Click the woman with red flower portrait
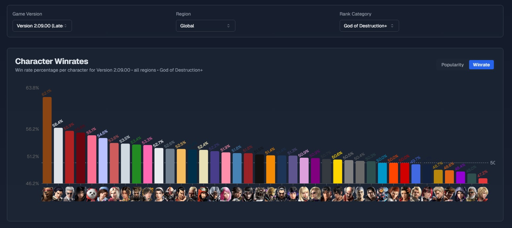 405,194
